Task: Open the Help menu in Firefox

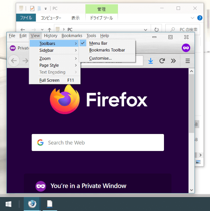Action: click(105, 36)
